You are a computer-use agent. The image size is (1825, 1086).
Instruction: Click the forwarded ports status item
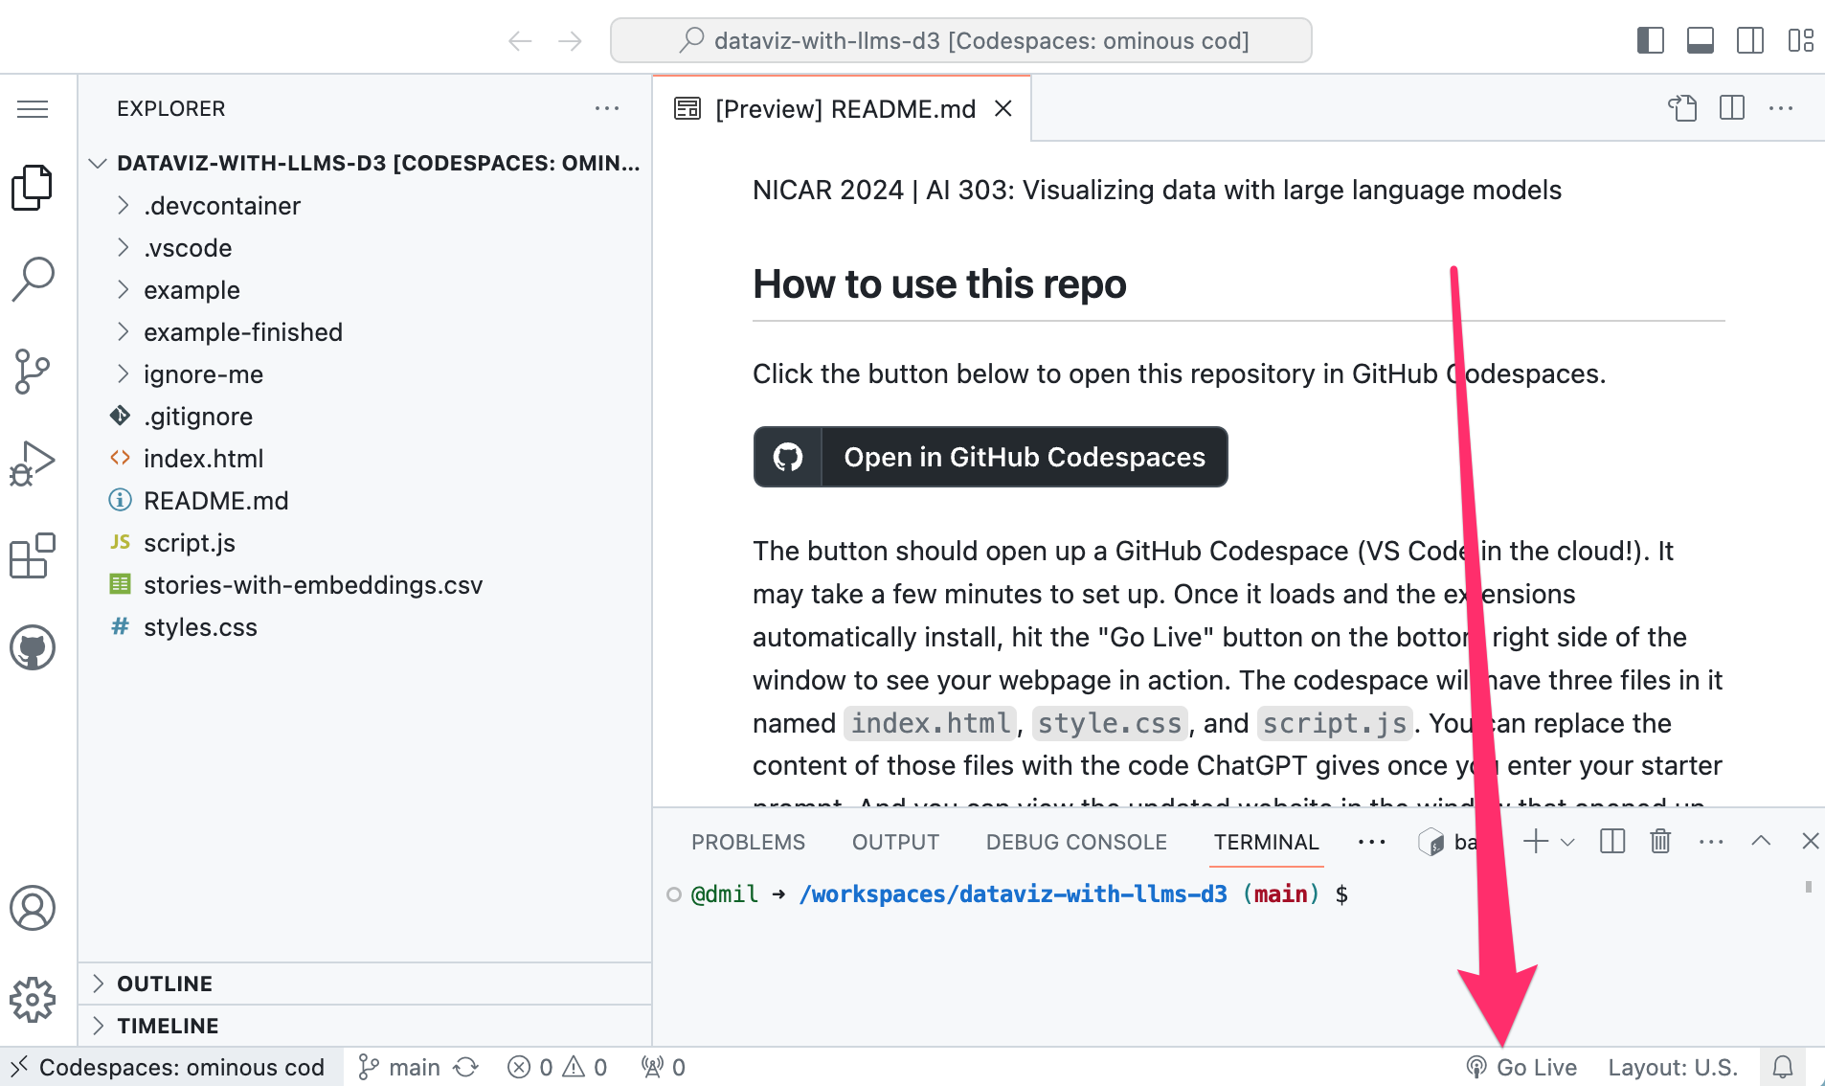[x=664, y=1067]
